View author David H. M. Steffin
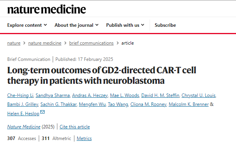 [160, 95]
